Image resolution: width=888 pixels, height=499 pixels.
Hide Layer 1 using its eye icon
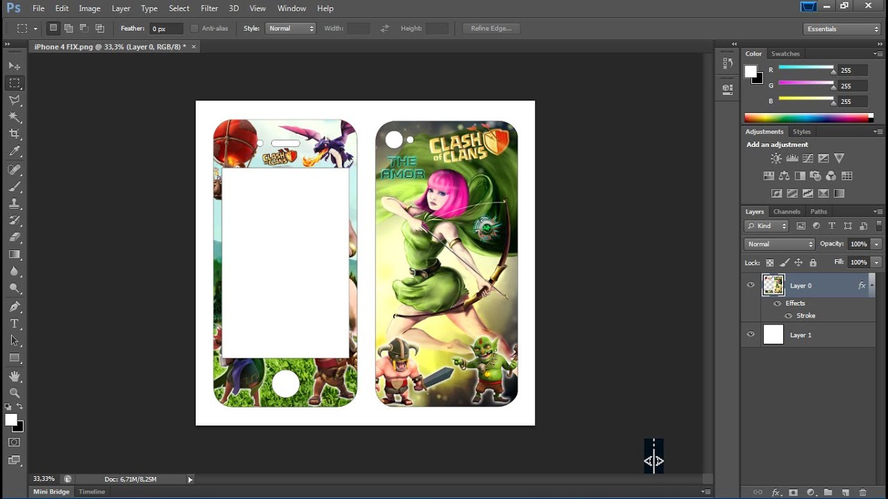pos(750,335)
